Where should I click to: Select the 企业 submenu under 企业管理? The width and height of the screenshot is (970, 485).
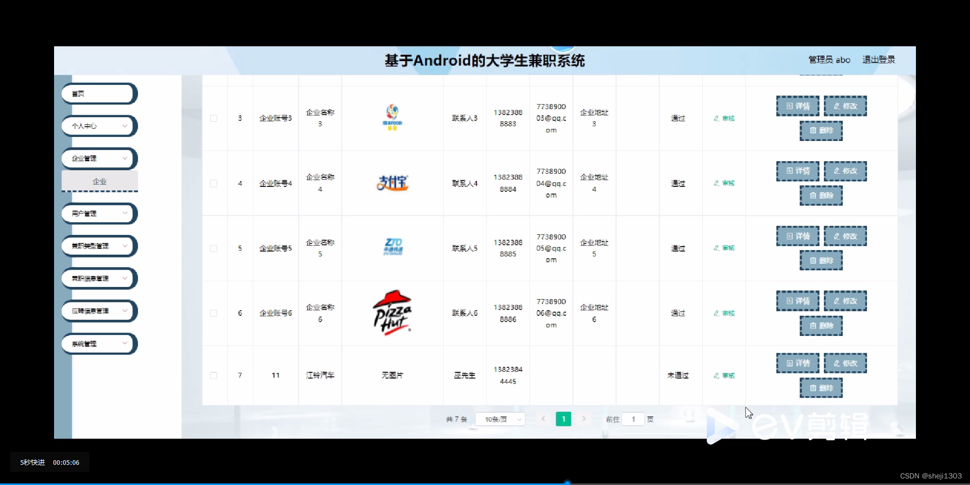point(99,181)
